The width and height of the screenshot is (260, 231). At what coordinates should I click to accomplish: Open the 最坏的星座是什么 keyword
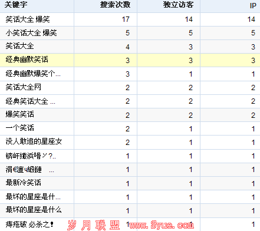(34, 210)
